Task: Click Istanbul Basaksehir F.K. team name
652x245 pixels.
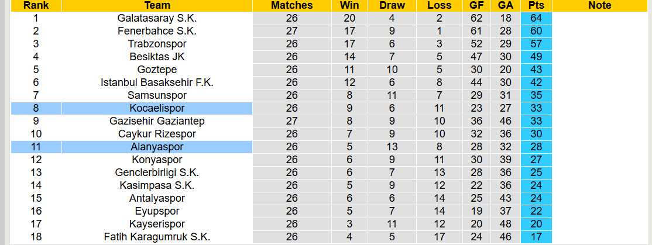Action: click(x=157, y=82)
